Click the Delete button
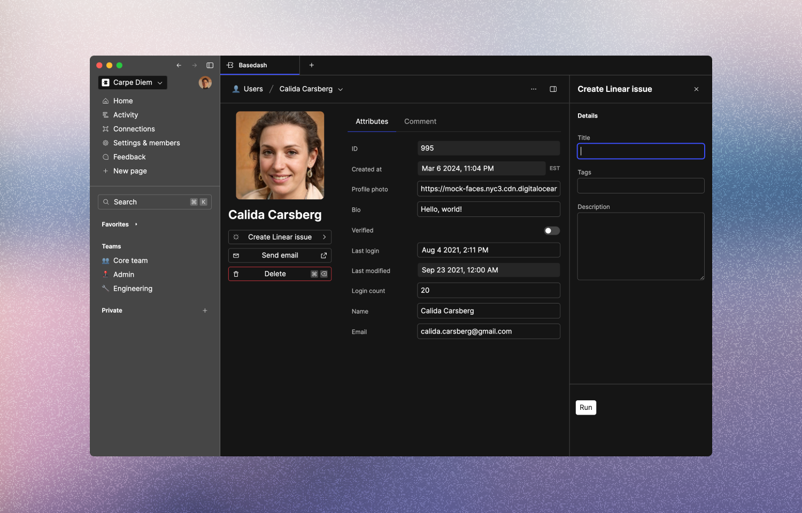The image size is (802, 513). (280, 274)
